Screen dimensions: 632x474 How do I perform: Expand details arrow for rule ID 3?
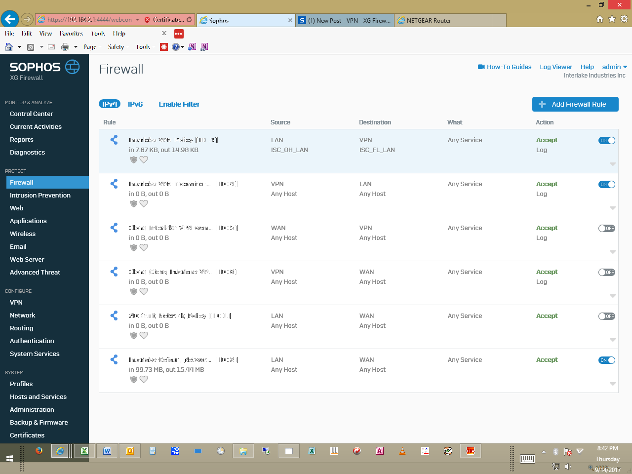coord(613,164)
